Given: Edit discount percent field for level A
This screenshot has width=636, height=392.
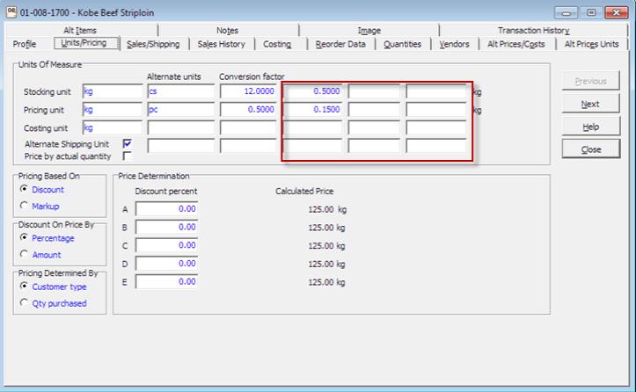Looking at the screenshot, I should coord(166,209).
